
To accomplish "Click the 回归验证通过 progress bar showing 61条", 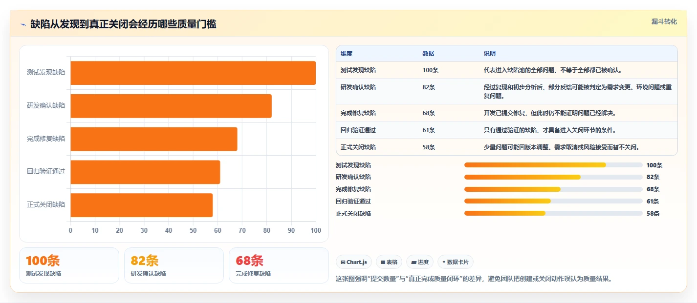I will point(553,201).
